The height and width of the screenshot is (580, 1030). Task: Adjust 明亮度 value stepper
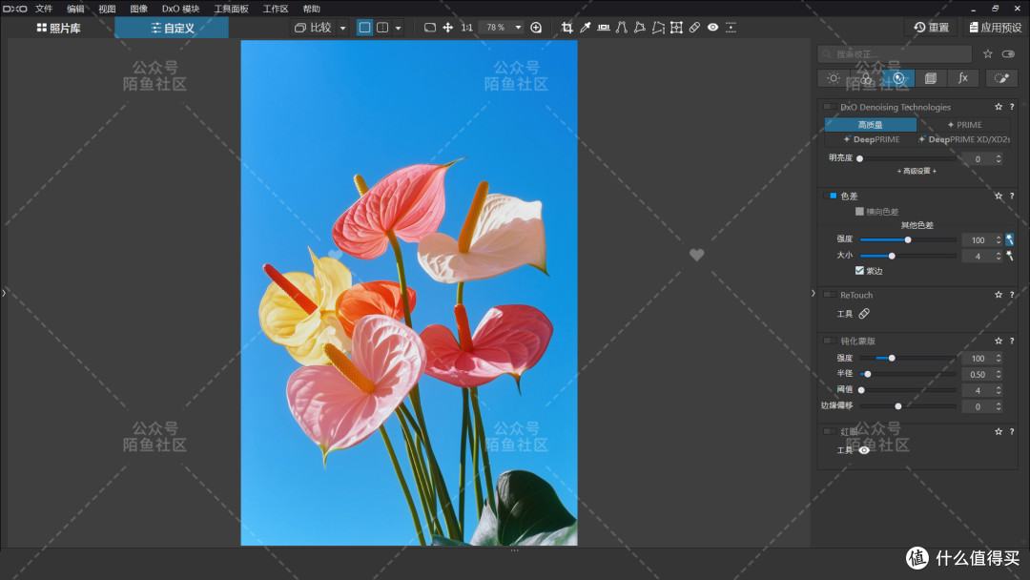pos(999,159)
